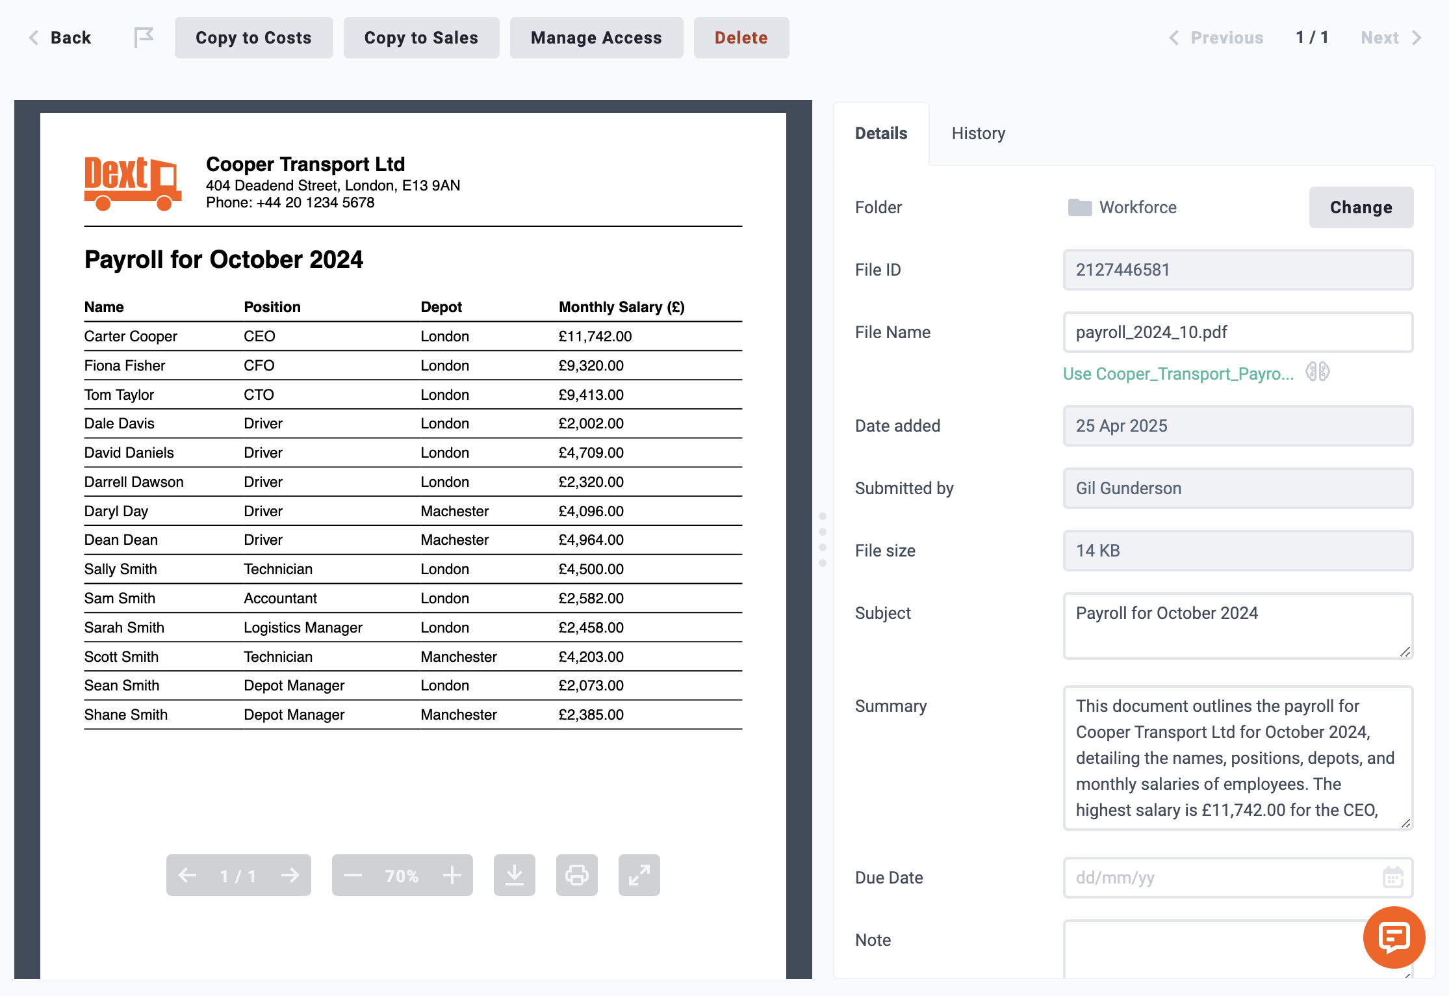Click Copy to Sales button
The height and width of the screenshot is (996, 1449).
[x=421, y=38]
